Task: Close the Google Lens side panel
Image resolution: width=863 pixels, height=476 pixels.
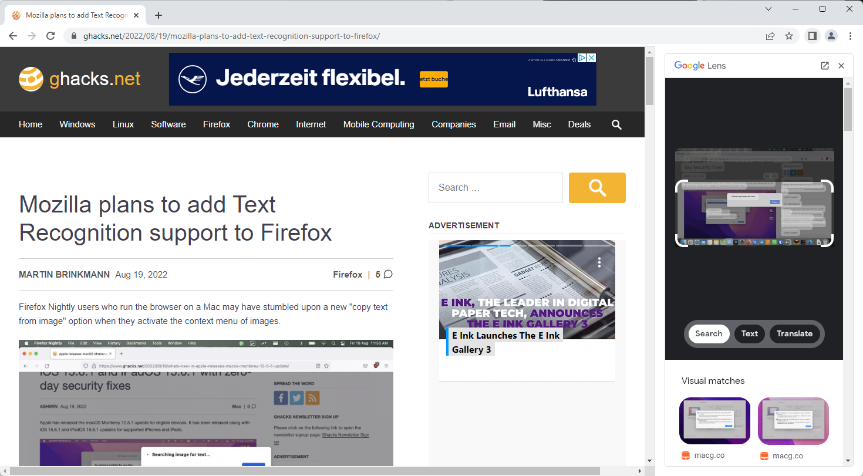Action: (841, 66)
